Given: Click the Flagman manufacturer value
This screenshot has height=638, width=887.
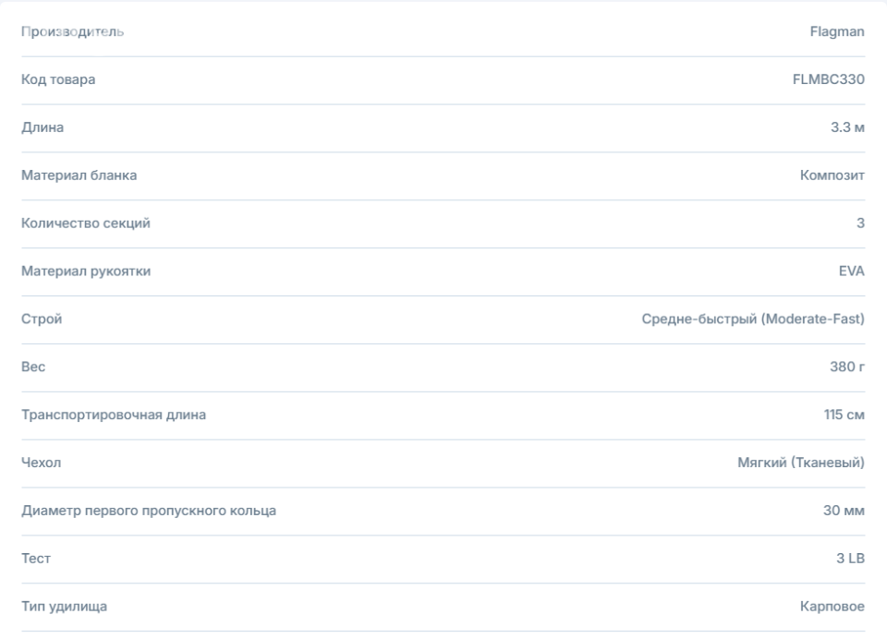Looking at the screenshot, I should coord(837,31).
